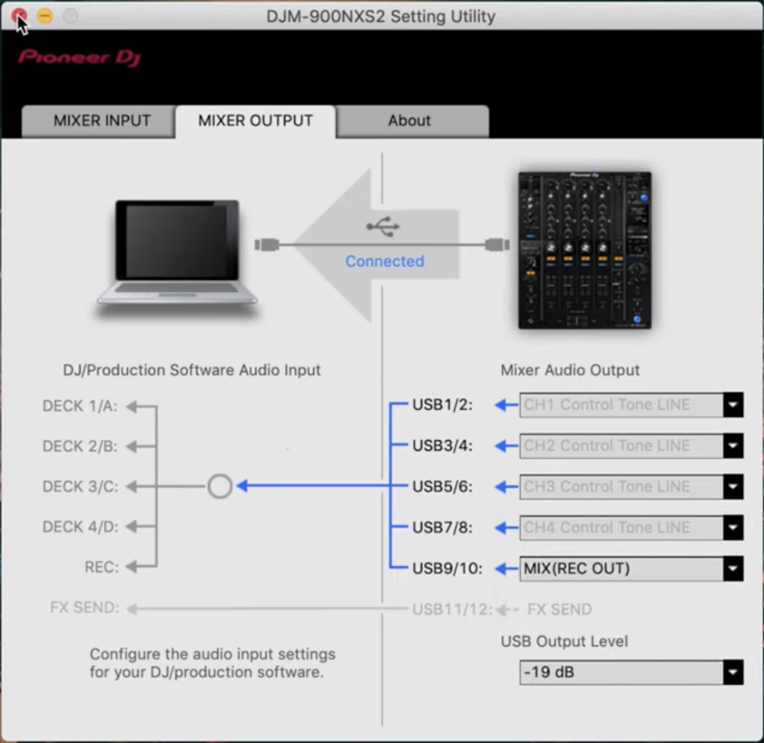The height and width of the screenshot is (743, 764).
Task: Click the DECK 2/B label
Action: [x=80, y=446]
